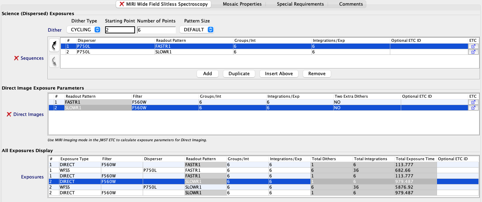Click the Insert Above button
The width and height of the screenshot is (482, 202).
pos(279,74)
